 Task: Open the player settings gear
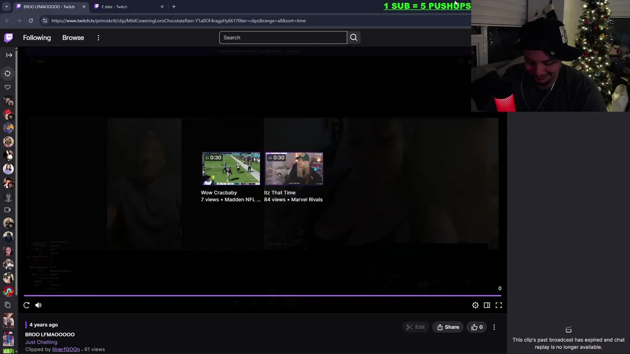(x=475, y=305)
